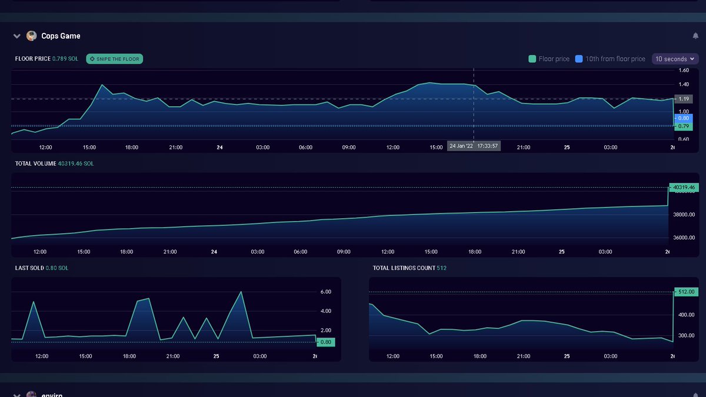This screenshot has height=397, width=706.
Task: Click the 0.80 last sold value tag
Action: [326, 342]
